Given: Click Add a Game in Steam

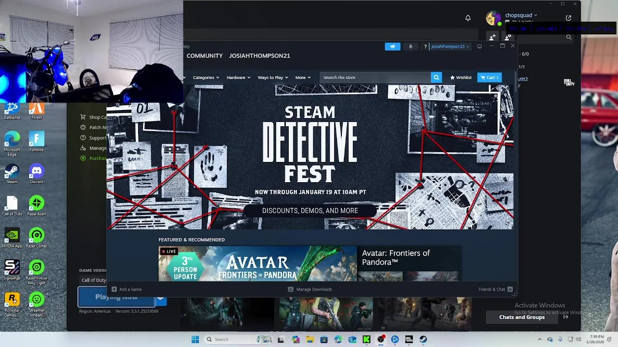Looking at the screenshot, I should 126,289.
